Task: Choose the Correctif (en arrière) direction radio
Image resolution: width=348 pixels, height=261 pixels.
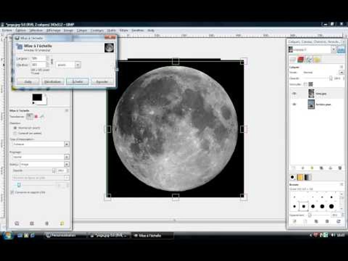Action: pos(15,133)
